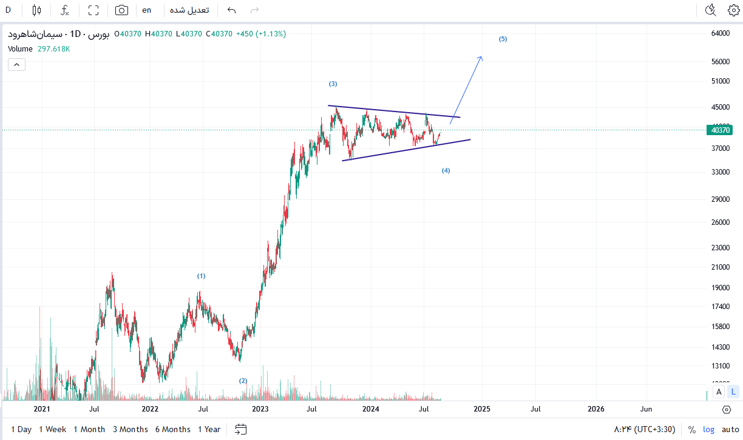Open time axis settings hexagon icon
The height and width of the screenshot is (440, 743).
(x=726, y=410)
